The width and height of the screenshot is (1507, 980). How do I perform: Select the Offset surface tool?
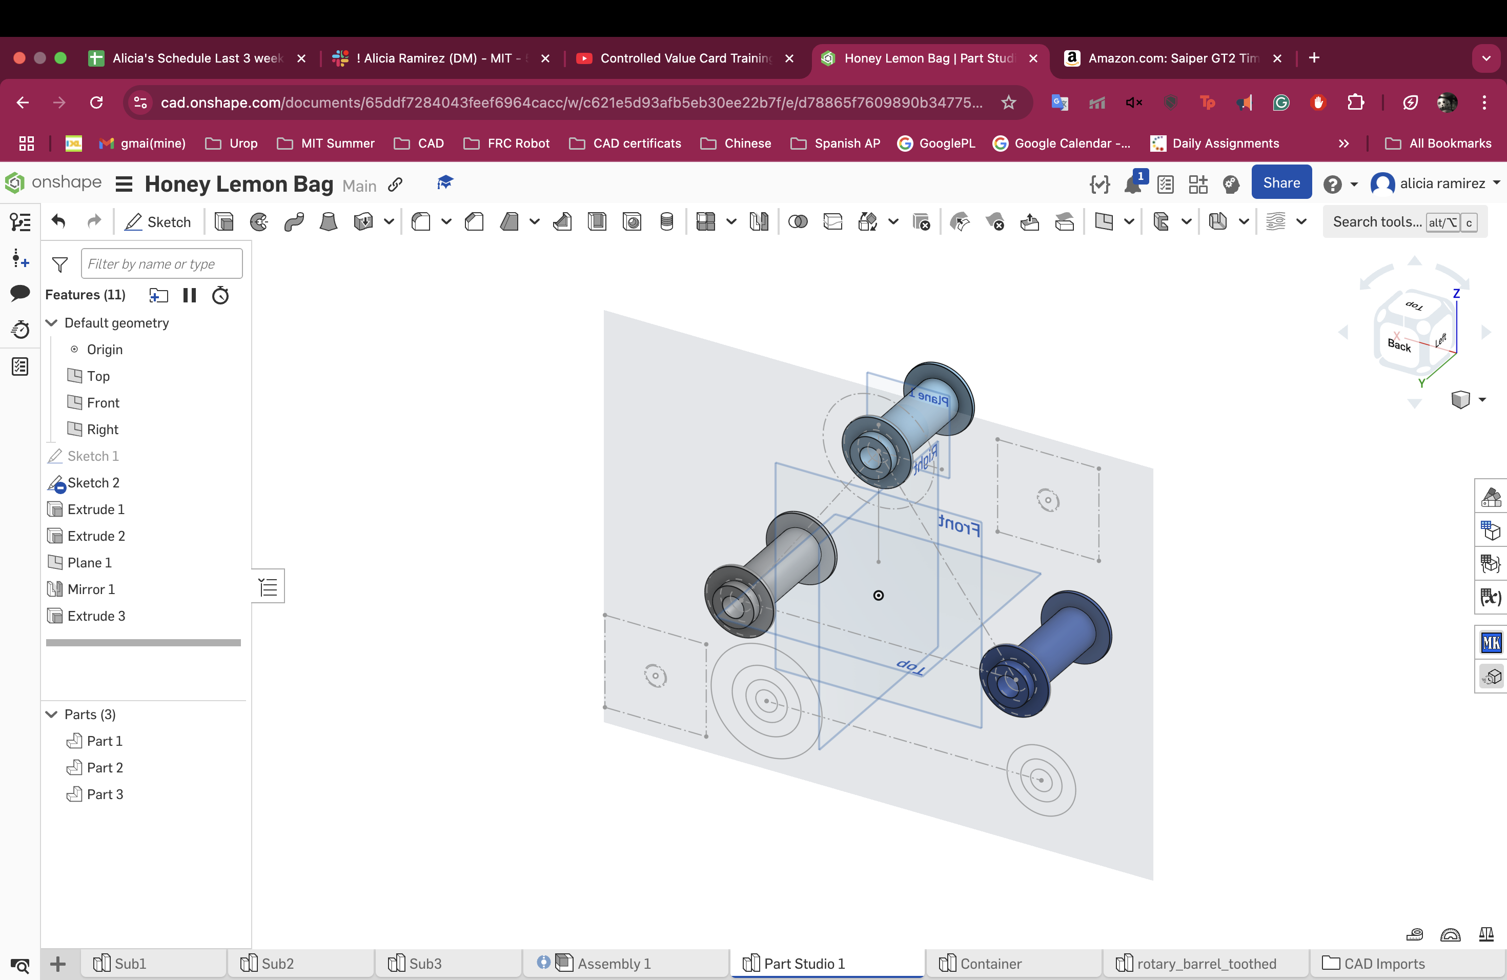pos(1065,221)
